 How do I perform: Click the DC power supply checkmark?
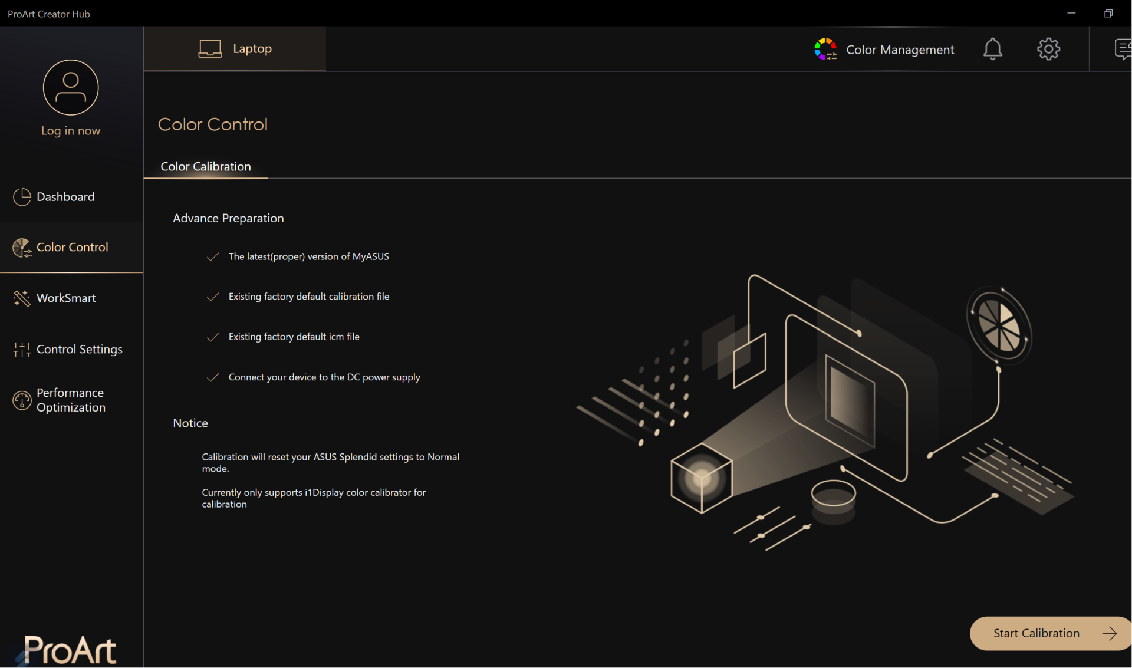[x=213, y=377]
